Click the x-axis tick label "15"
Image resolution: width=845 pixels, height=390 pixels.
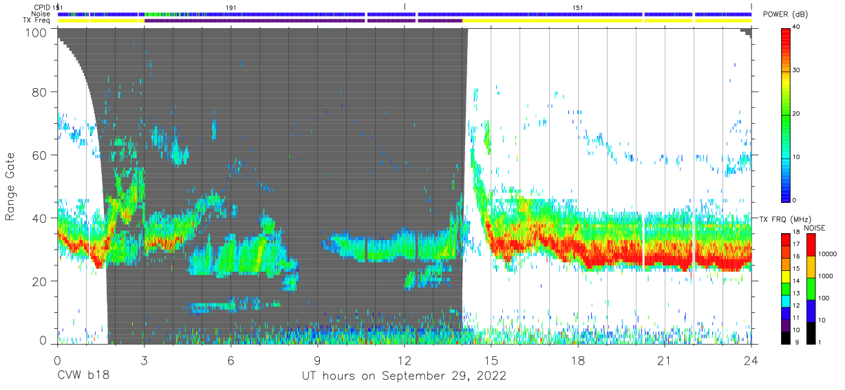pos(491,360)
